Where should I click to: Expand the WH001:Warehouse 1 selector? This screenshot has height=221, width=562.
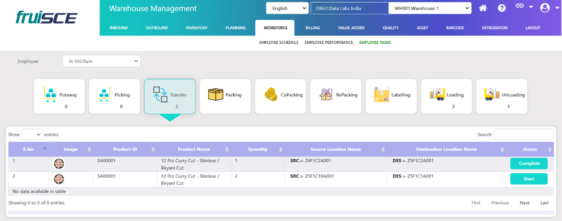430,8
